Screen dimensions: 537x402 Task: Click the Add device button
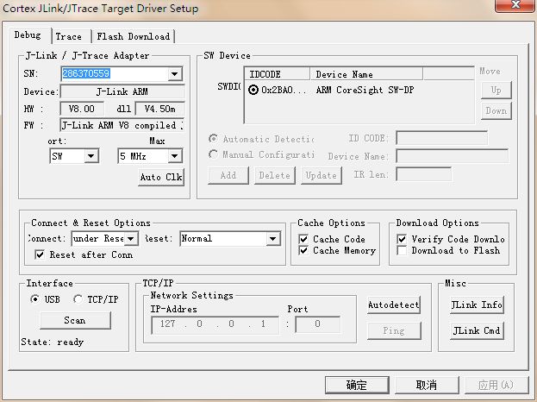click(x=228, y=175)
